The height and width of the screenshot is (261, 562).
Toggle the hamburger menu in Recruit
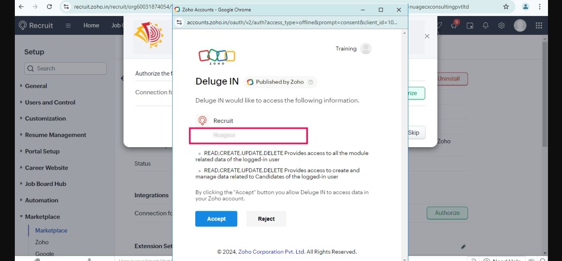pos(68,25)
